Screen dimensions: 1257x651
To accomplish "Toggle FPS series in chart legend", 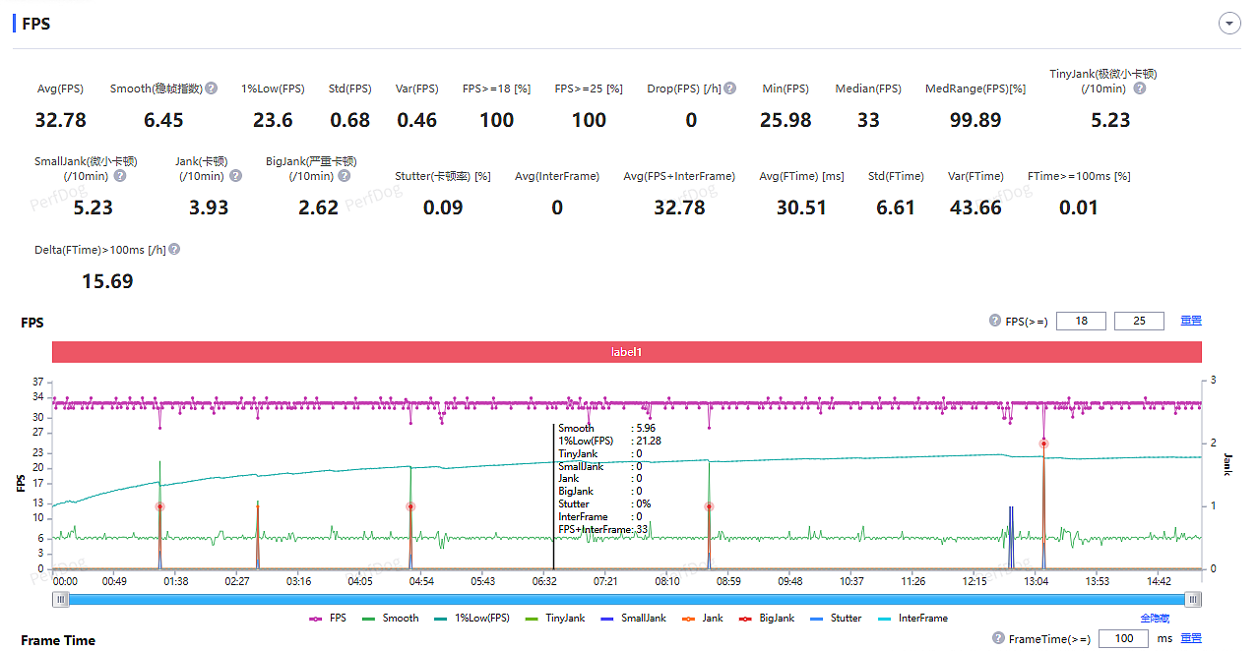I will (x=328, y=619).
